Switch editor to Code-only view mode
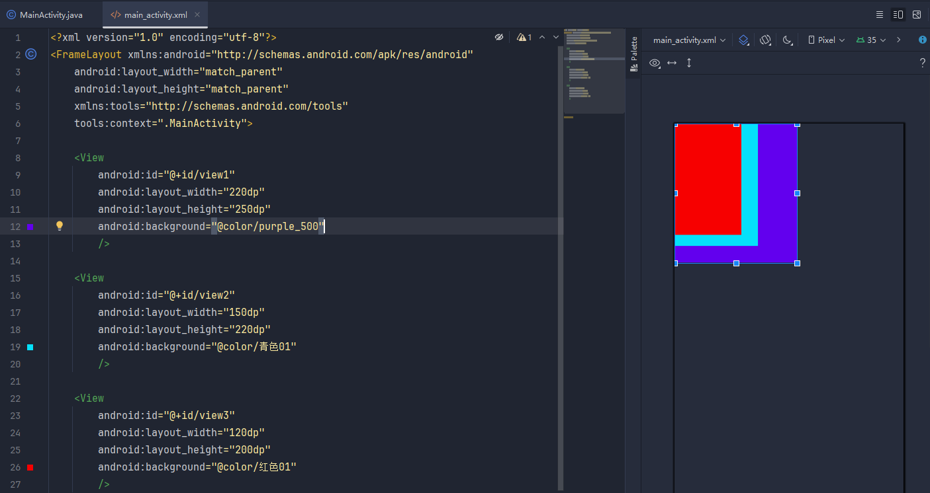 point(880,14)
